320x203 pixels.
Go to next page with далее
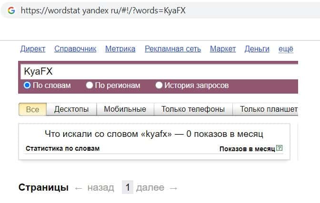click(x=150, y=187)
